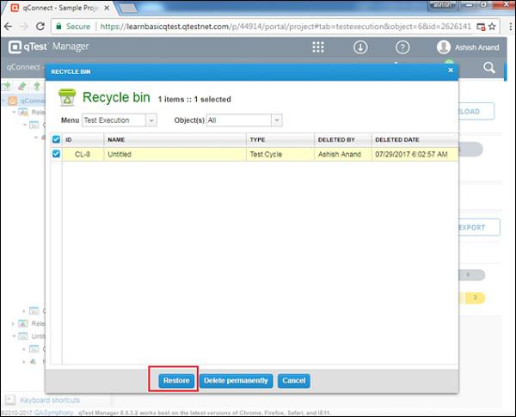Toggle the select-all header checkbox

tap(56, 139)
